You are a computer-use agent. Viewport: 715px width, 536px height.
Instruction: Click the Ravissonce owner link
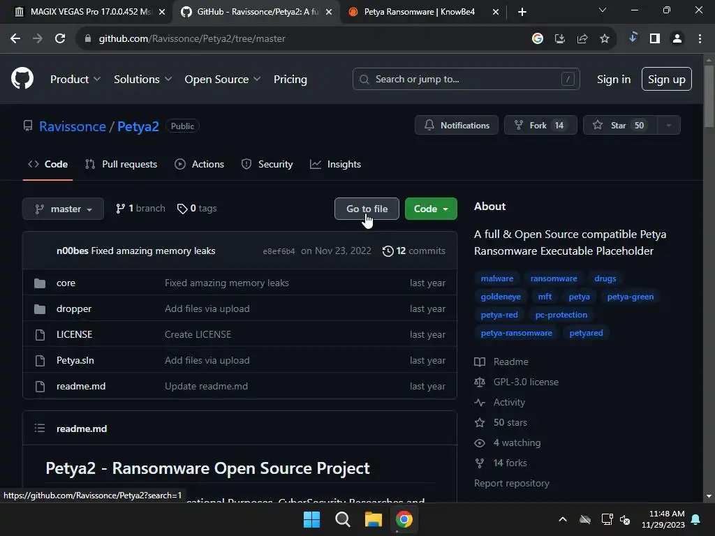(73, 127)
